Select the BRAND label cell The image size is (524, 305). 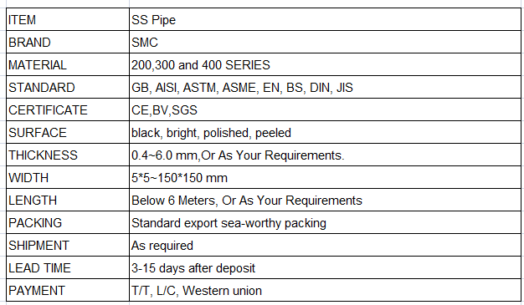pyautogui.click(x=68, y=42)
